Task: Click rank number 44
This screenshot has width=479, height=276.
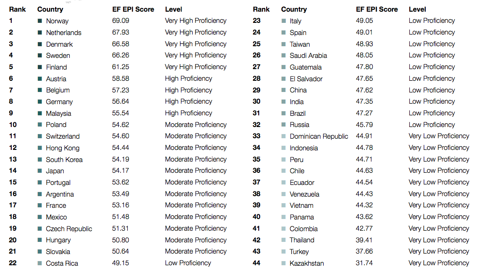Action: (x=257, y=263)
